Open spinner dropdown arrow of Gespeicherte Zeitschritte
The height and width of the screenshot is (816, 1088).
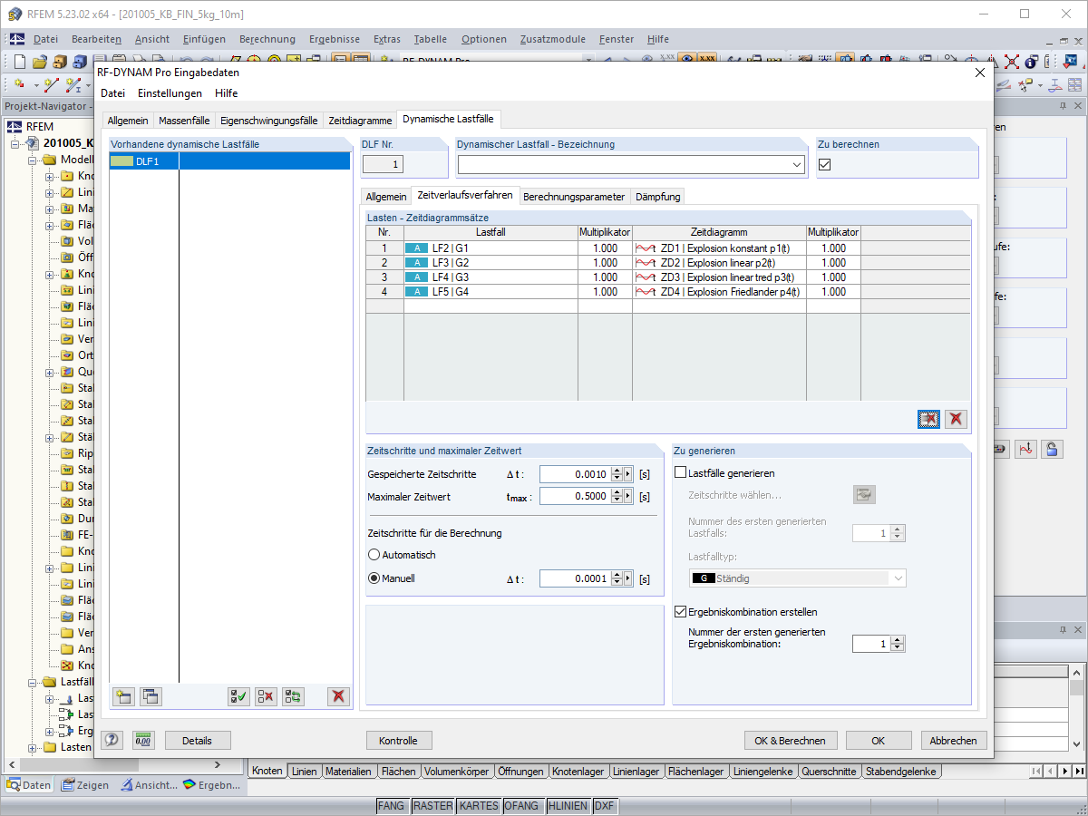627,473
